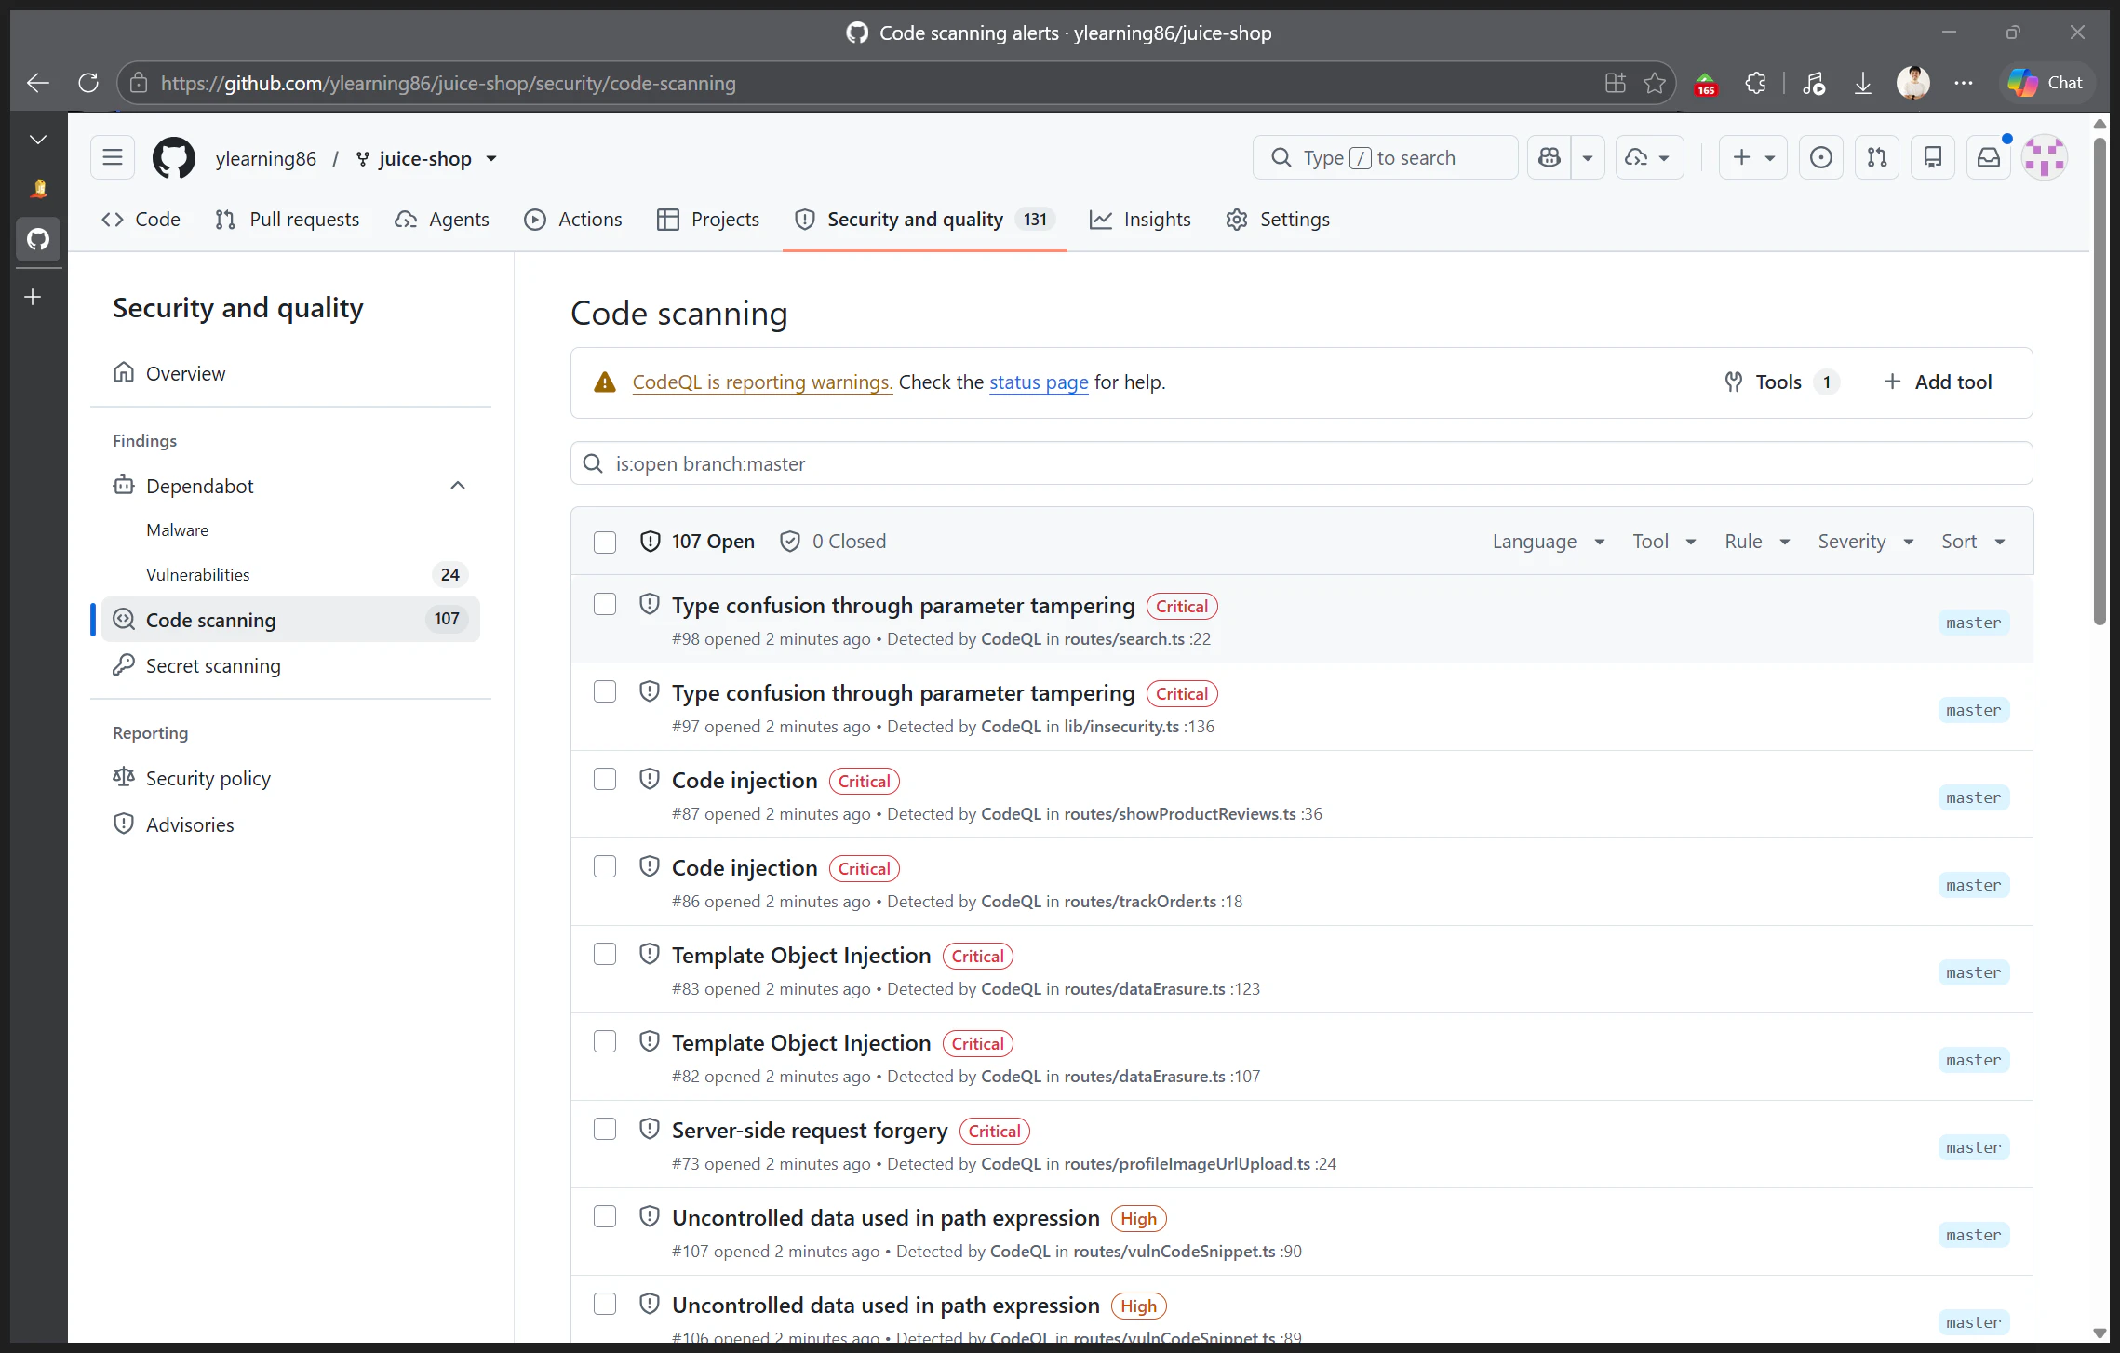Screen dimensions: 2120x1353
Task: Open the browser downloads icon
Action: 1862,83
